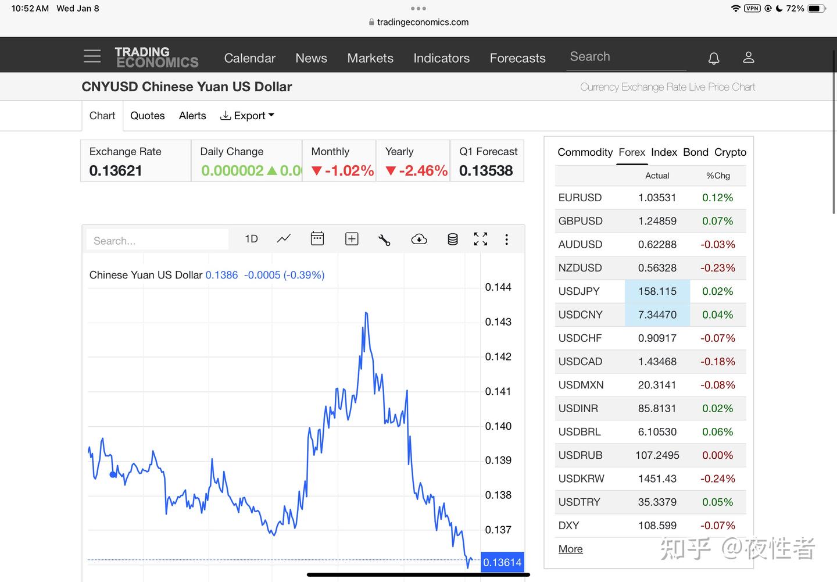The image size is (837, 582).
Task: Open the user account icon
Action: click(749, 57)
